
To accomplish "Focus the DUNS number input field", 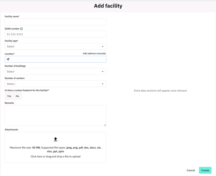I will (56, 34).
